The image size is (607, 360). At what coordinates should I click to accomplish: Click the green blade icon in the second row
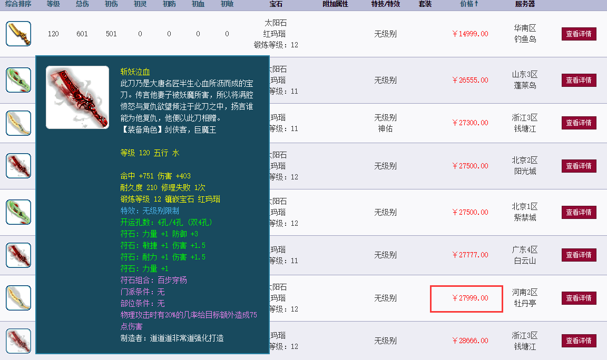18,80
